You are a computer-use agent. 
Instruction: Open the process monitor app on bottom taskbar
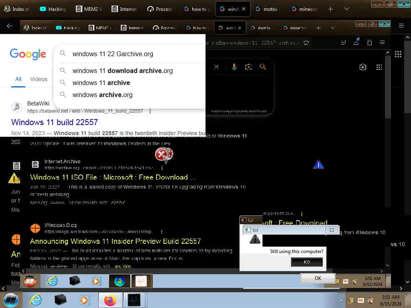134,300
